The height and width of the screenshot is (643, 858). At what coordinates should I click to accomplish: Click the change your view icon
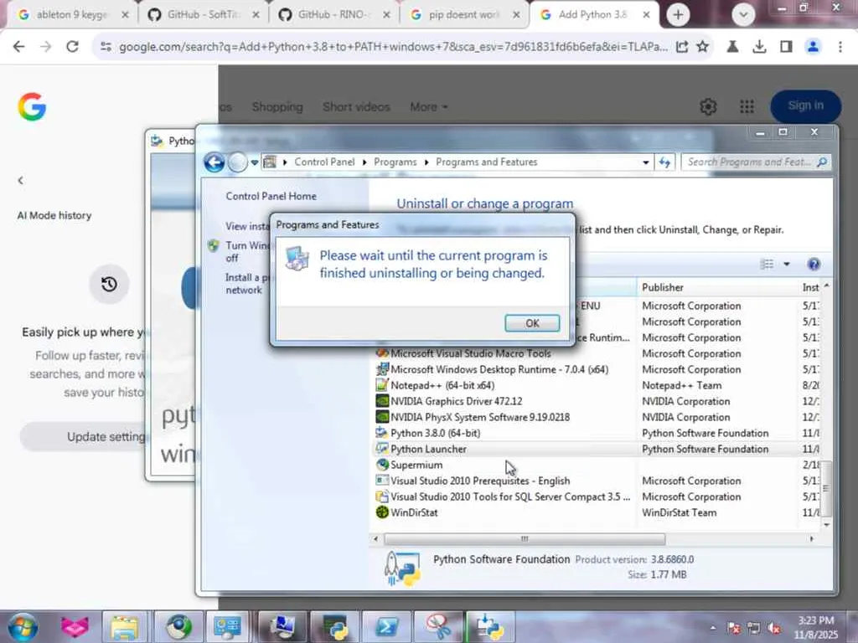pos(768,264)
